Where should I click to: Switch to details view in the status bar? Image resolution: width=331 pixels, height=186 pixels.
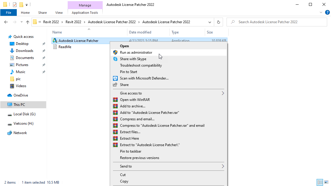pyautogui.click(x=320, y=182)
